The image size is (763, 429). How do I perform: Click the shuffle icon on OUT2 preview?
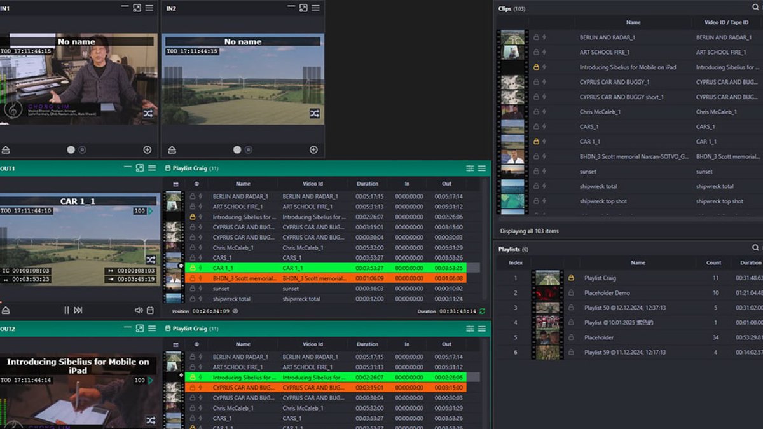[x=151, y=420]
